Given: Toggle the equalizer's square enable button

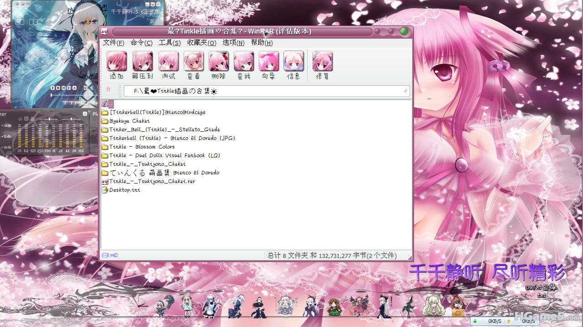Looking at the screenshot, I should click(x=26, y=119).
